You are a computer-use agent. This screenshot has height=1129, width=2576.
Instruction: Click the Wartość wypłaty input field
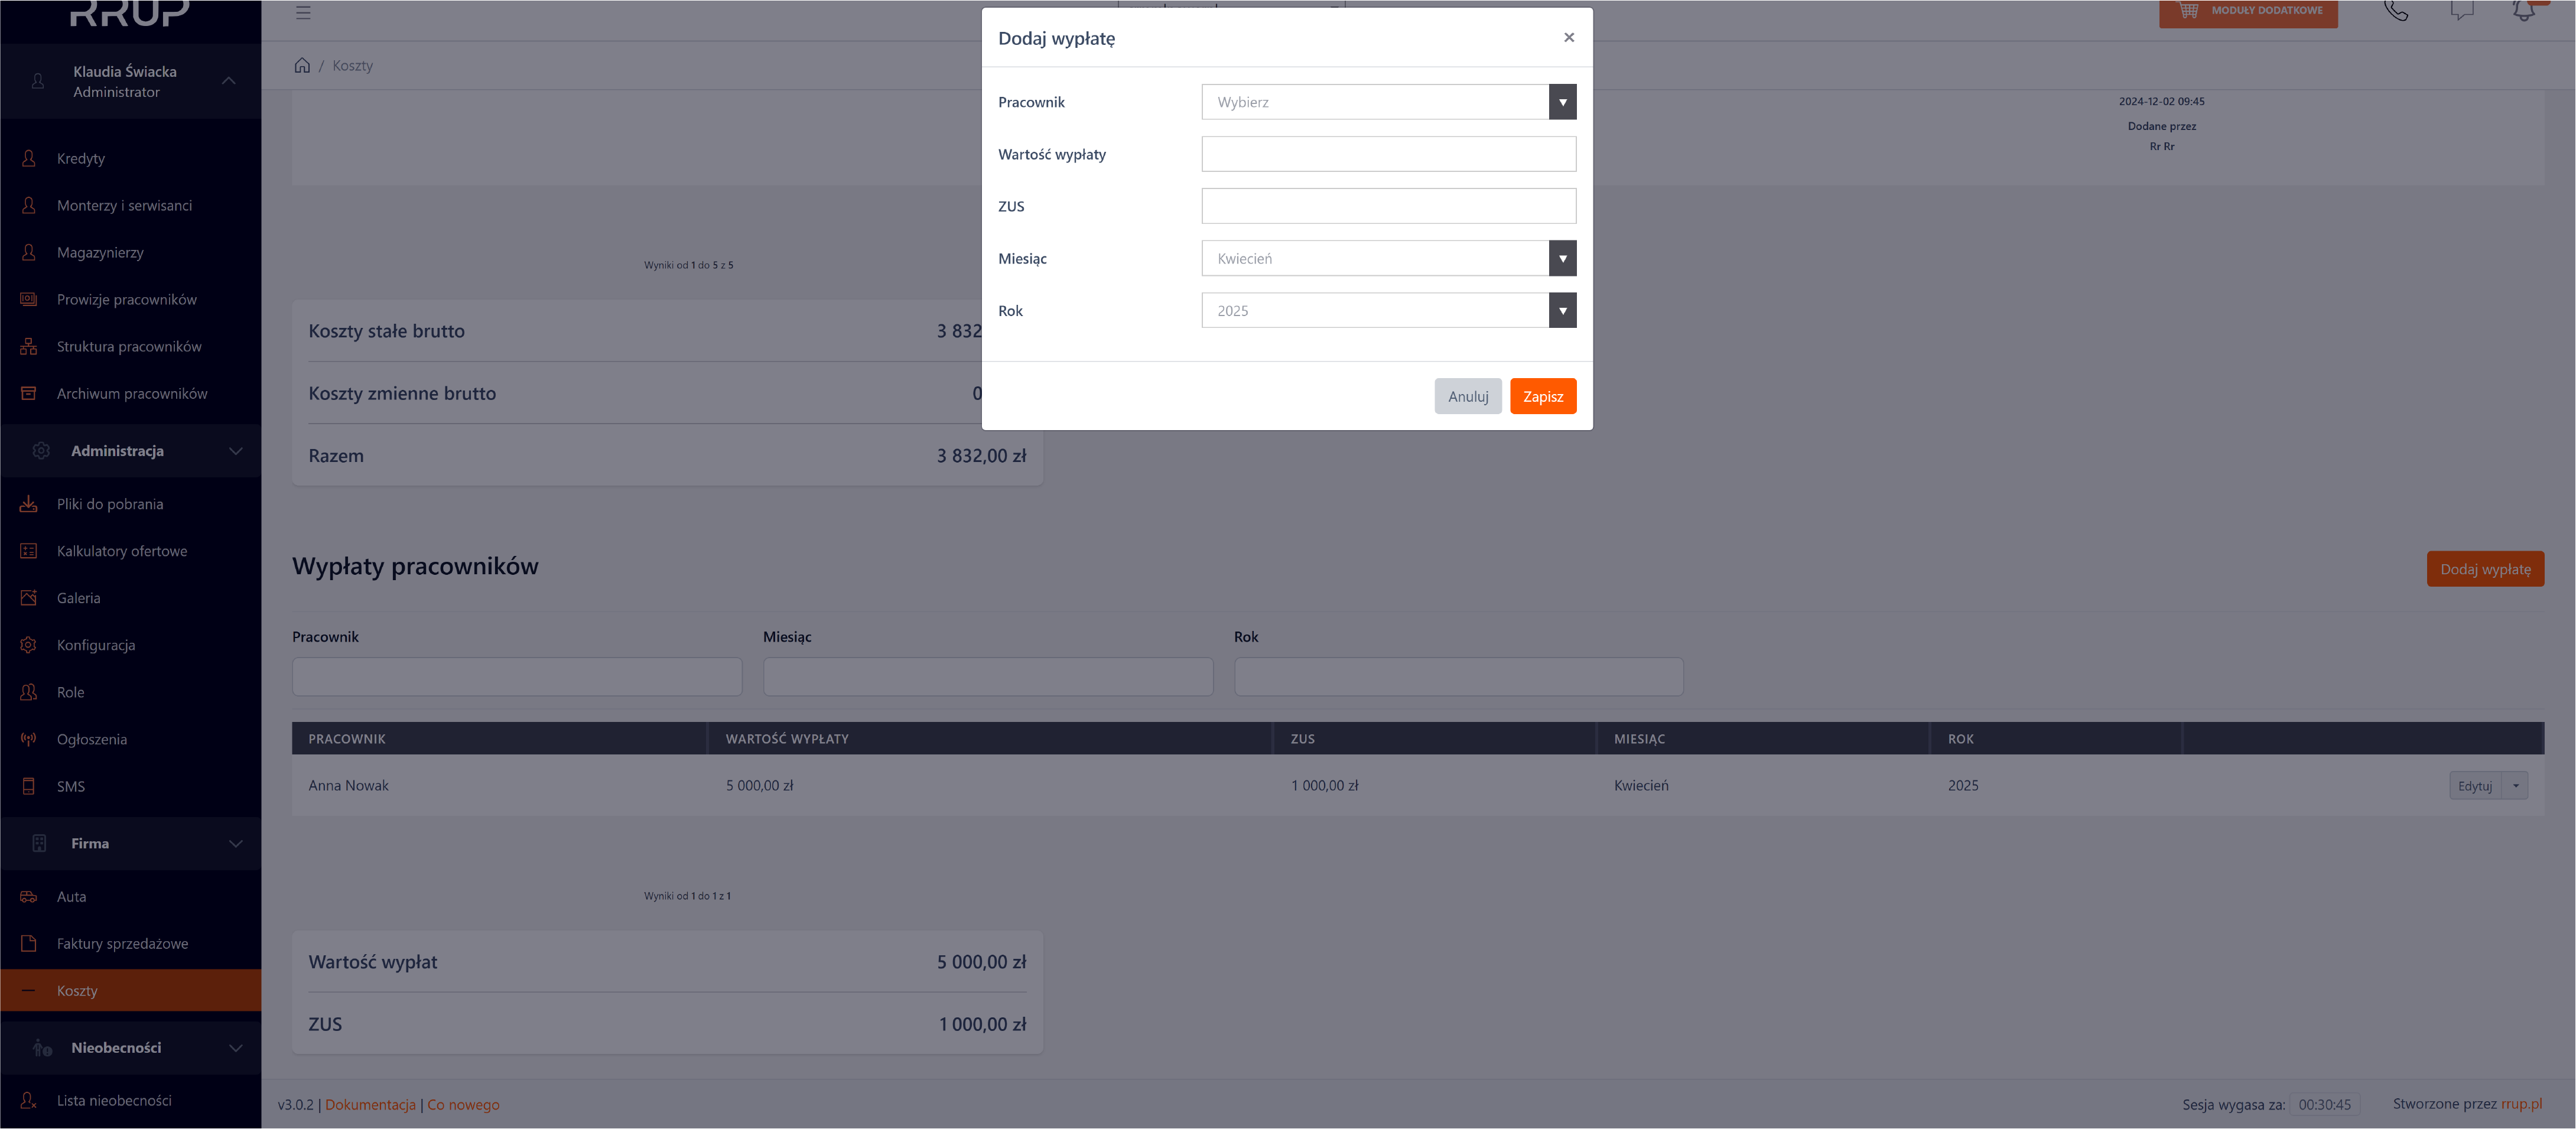[1388, 155]
